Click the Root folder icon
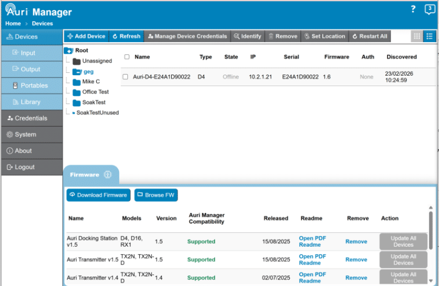 (x=69, y=51)
